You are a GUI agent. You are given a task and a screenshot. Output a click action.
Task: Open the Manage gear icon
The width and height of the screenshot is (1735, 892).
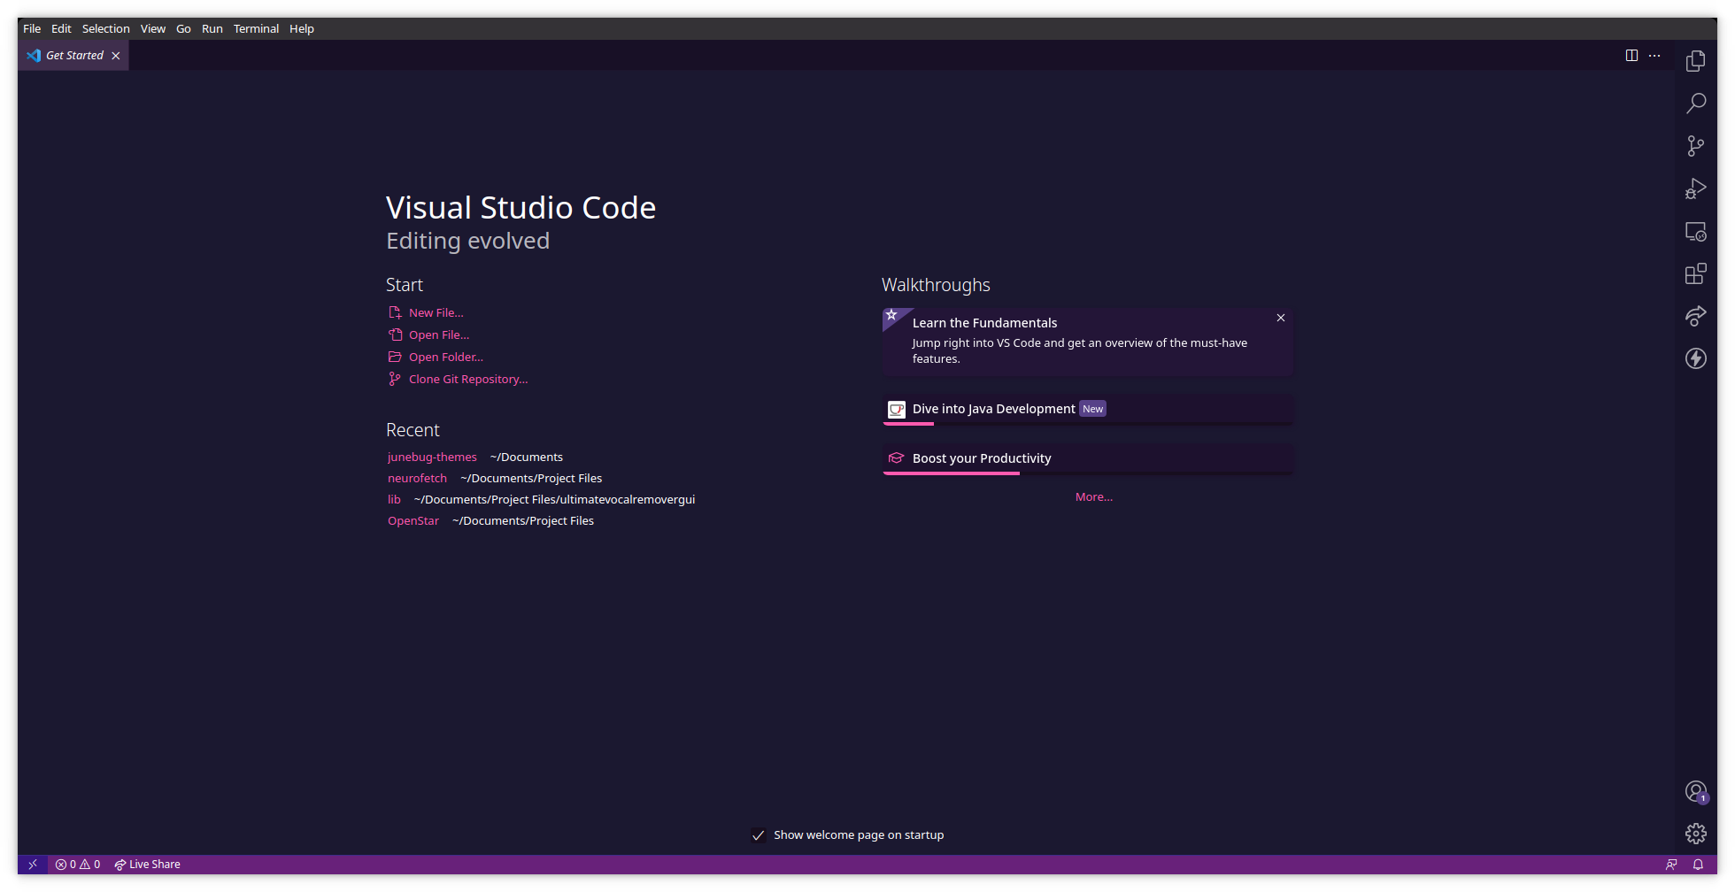1695,834
